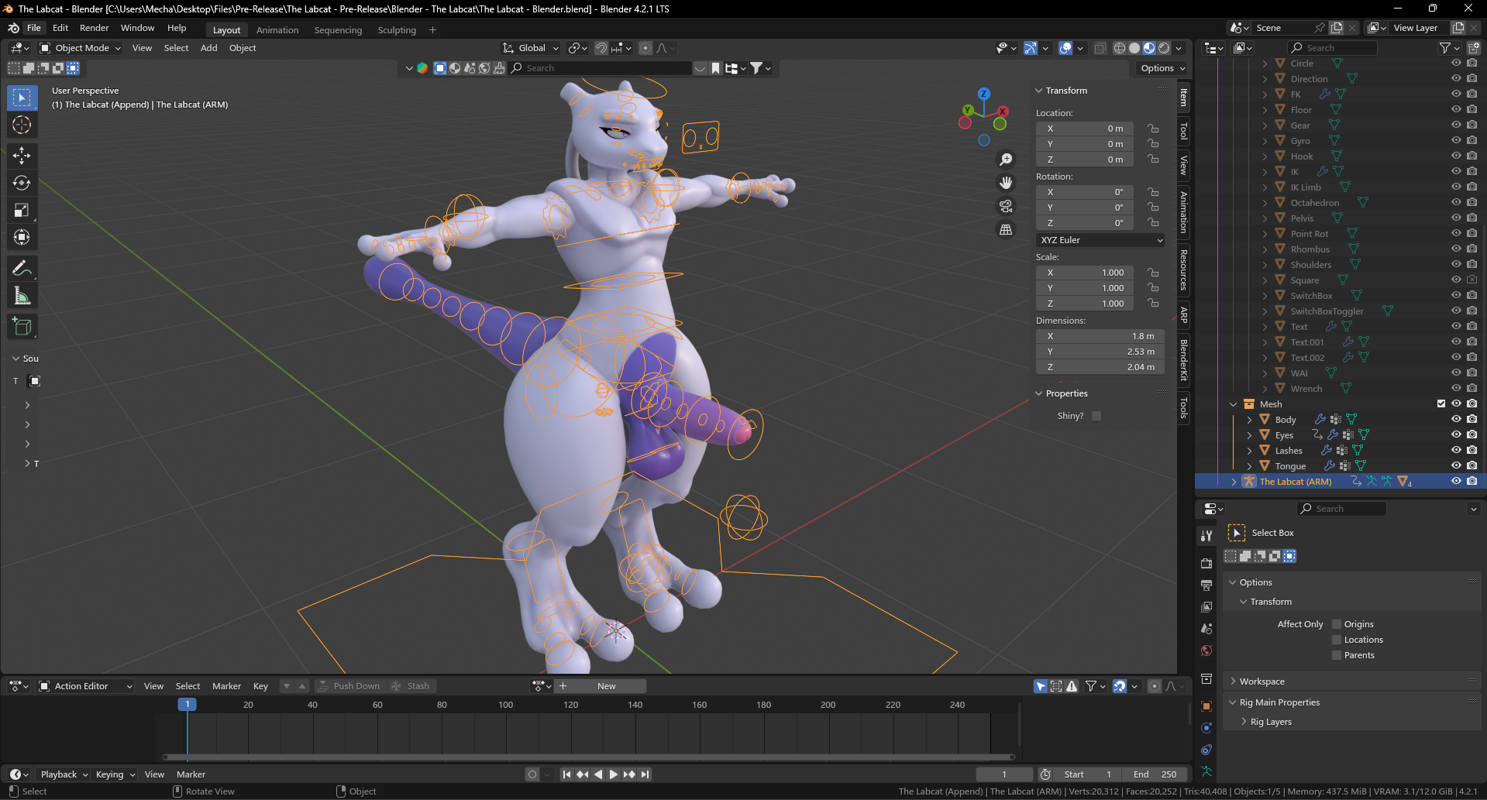
Task: Switch to the Sculpting workspace tab
Action: coord(397,30)
